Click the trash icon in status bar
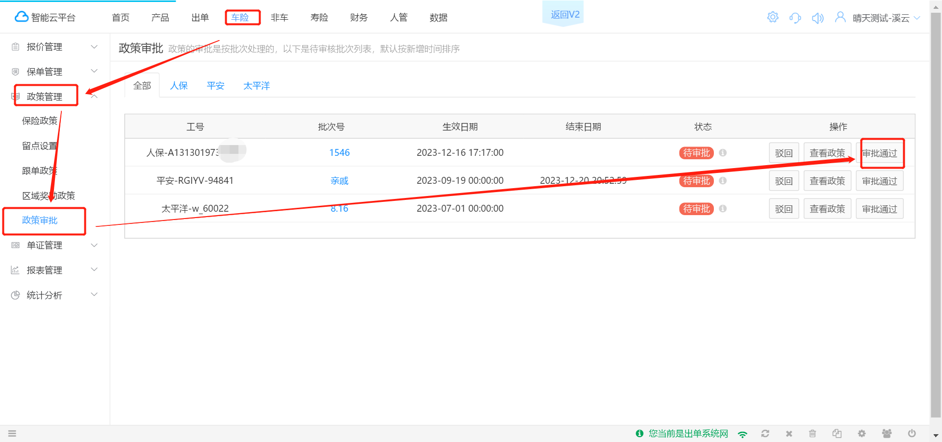The height and width of the screenshot is (442, 942). (812, 434)
